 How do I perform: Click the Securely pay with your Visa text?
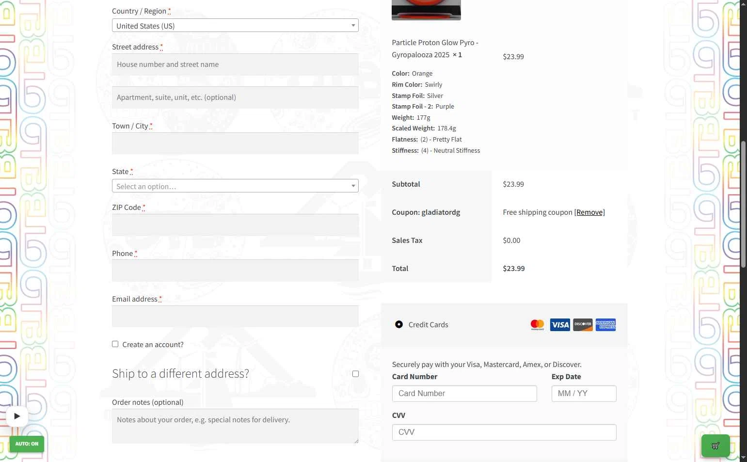487,365
